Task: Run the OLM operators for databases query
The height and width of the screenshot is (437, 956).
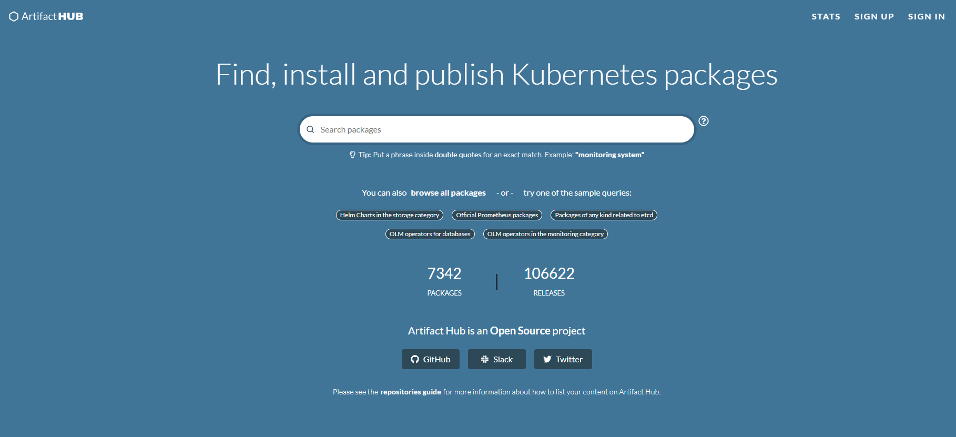Action: [x=430, y=234]
